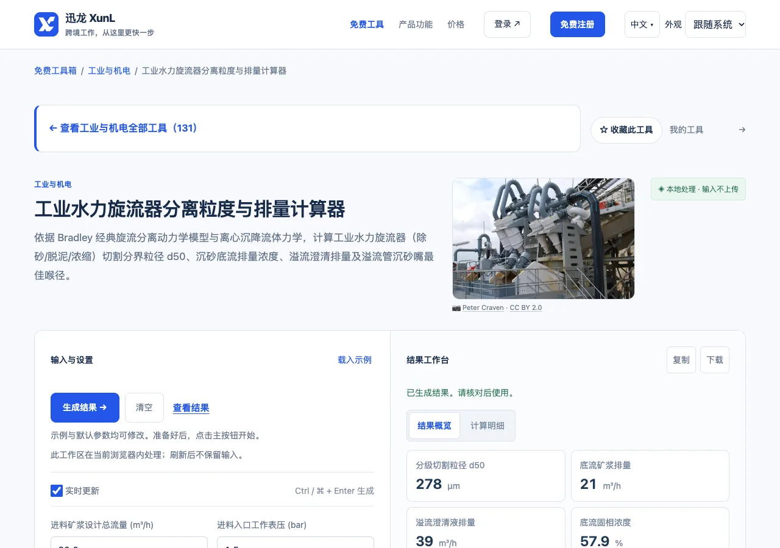Click the 底流矿浆排量 result value 21

point(589,484)
